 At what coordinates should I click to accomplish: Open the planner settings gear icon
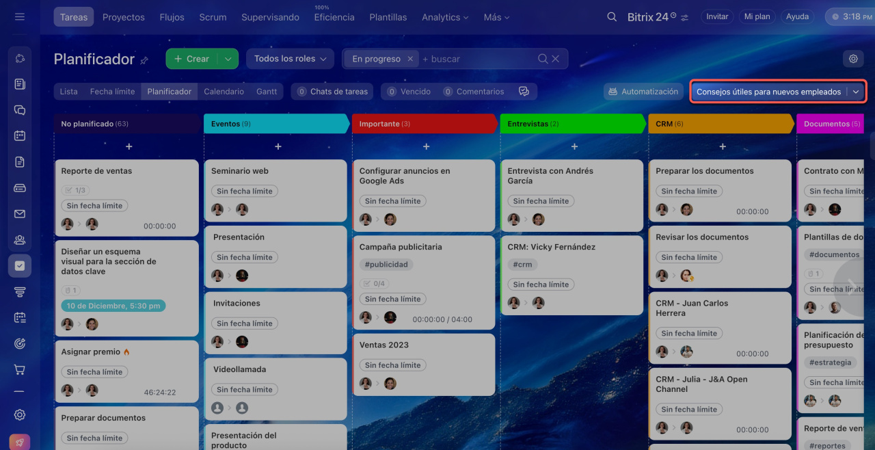click(x=853, y=59)
